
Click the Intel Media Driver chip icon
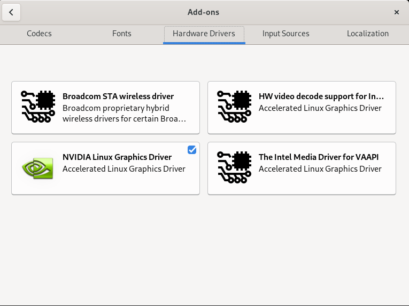click(x=234, y=167)
